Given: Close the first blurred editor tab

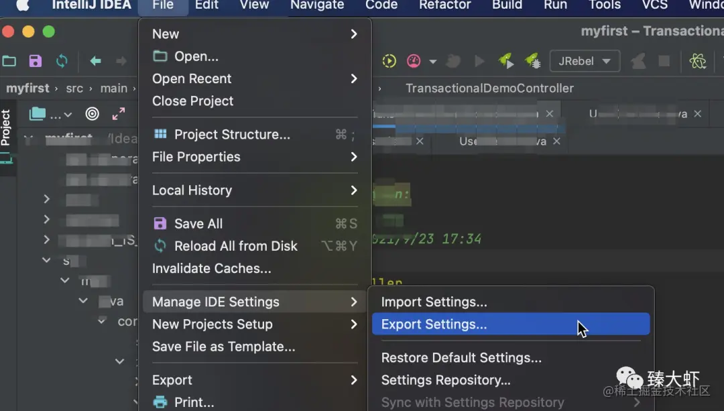Looking at the screenshot, I should 550,113.
